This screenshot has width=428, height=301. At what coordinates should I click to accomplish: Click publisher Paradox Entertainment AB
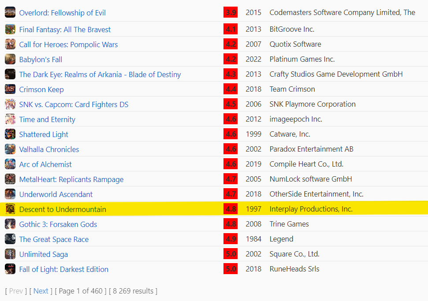311,149
